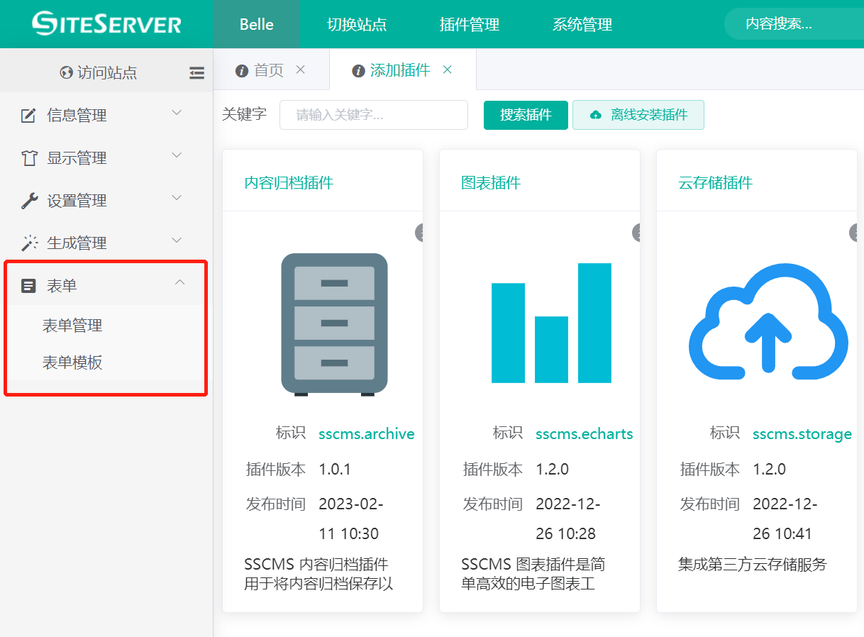Expand the 显示管理 menu chevron
This screenshot has height=637, width=864.
pyautogui.click(x=177, y=155)
